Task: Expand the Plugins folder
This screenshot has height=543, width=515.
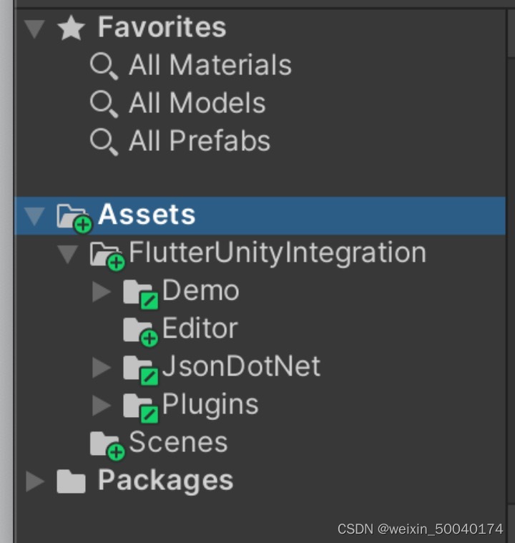Action: coord(102,406)
